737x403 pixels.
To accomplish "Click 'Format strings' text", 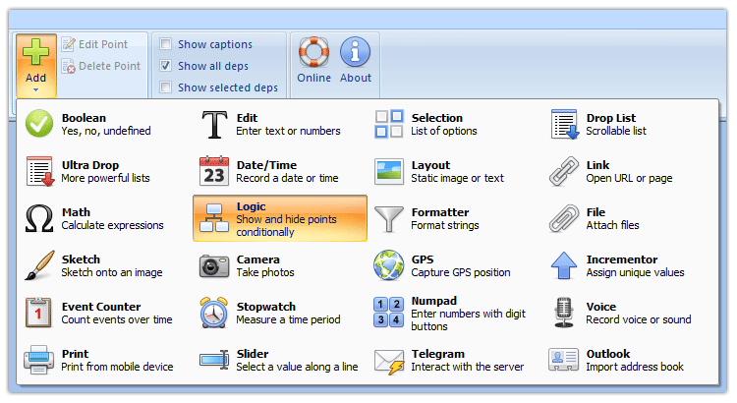I will click(x=445, y=225).
